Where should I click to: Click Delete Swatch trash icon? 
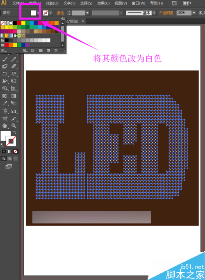click(56, 50)
